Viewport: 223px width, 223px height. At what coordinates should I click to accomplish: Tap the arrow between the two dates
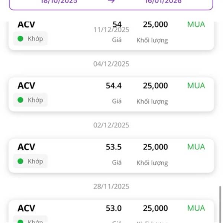click(111, 1)
